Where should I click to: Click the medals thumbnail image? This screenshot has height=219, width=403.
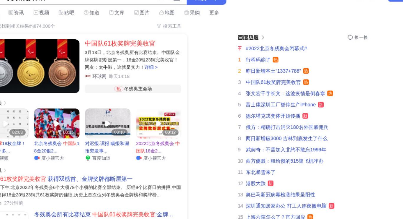point(40,66)
